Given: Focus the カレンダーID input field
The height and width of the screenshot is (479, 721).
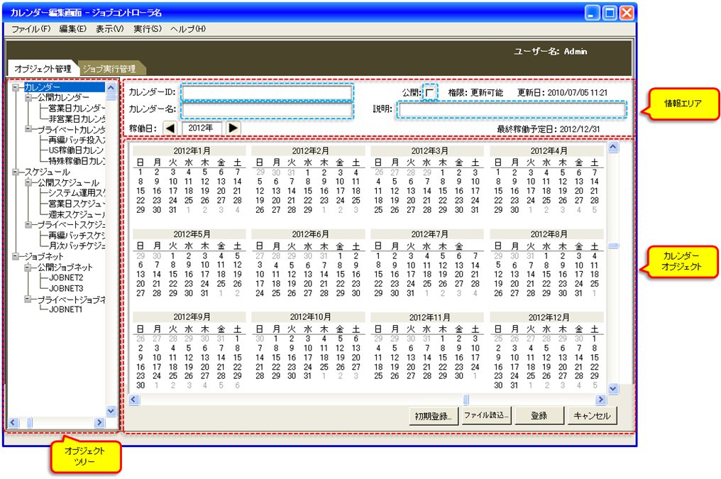Looking at the screenshot, I should pyautogui.click(x=267, y=92).
